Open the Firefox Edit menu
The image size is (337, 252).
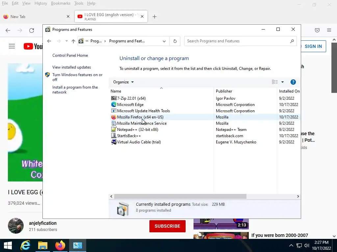tap(15, 3)
